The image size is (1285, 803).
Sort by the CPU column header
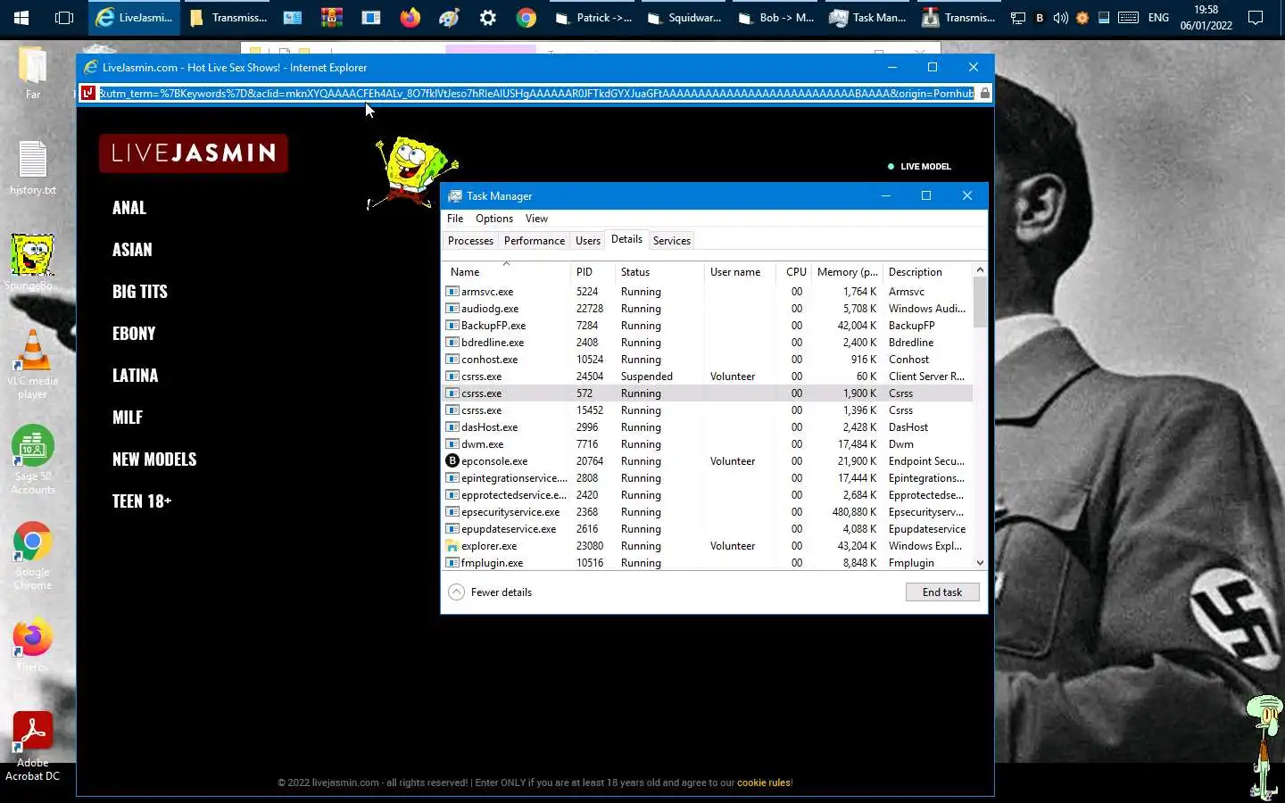pos(795,271)
